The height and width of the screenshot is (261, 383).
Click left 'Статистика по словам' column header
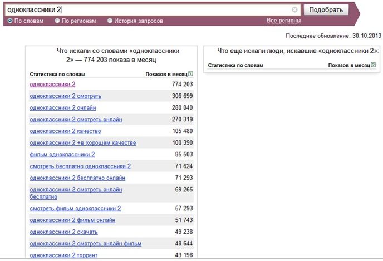(x=57, y=74)
